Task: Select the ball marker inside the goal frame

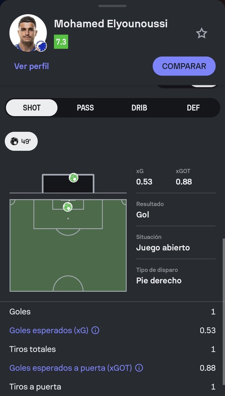Action: point(74,178)
